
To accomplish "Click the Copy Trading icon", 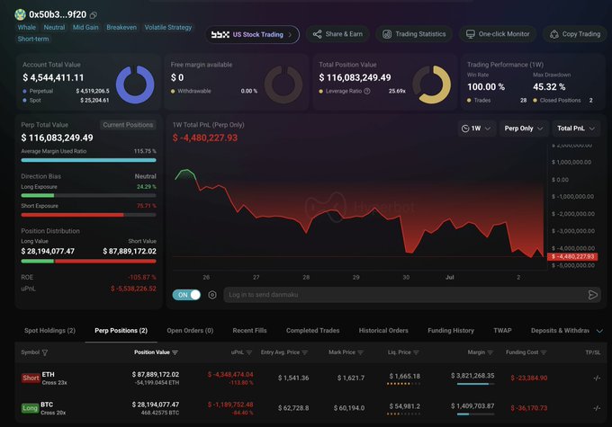I will (553, 34).
